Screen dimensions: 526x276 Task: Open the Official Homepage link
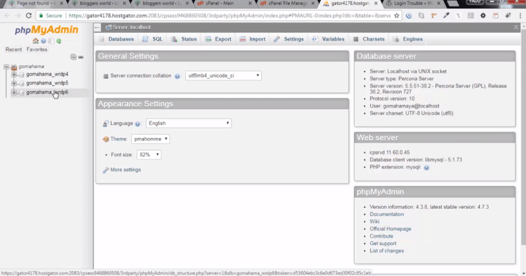coord(390,229)
